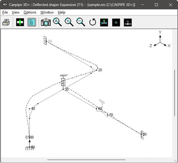Image resolution: width=178 pixels, height=163 pixels.
Task: Open the Options menu
Action: tap(30, 12)
